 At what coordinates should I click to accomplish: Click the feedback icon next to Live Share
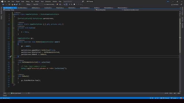point(181,5)
